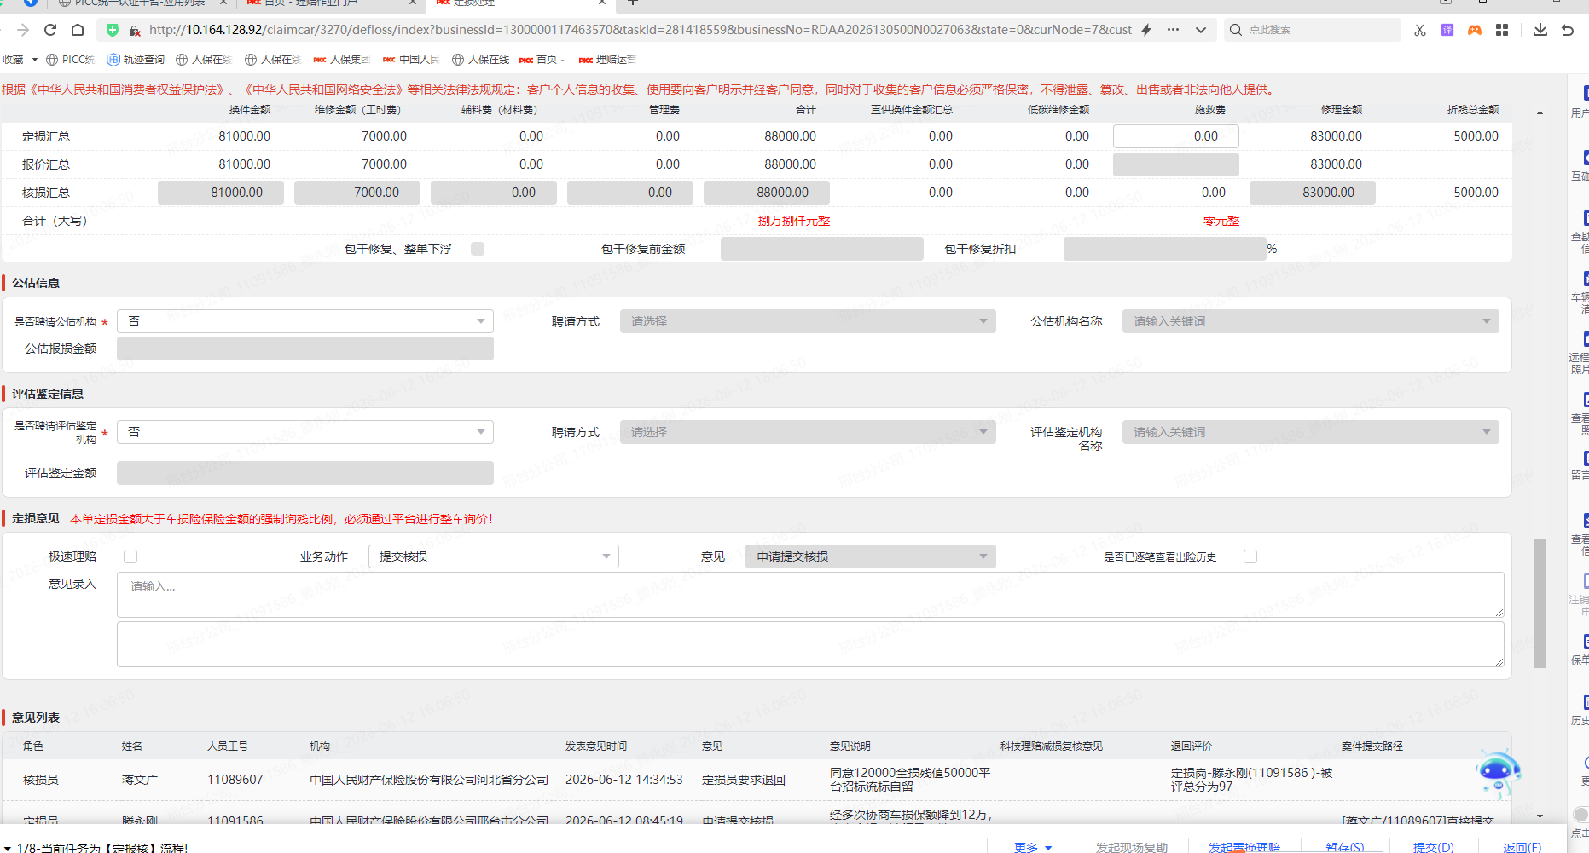The height and width of the screenshot is (853, 1589).
Task: Click the opinion list scroll-down arrow
Action: [x=1540, y=816]
